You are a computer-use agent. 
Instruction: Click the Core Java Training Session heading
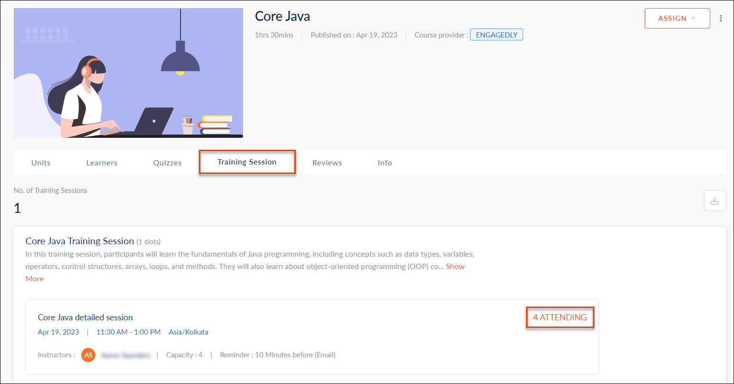coord(80,241)
